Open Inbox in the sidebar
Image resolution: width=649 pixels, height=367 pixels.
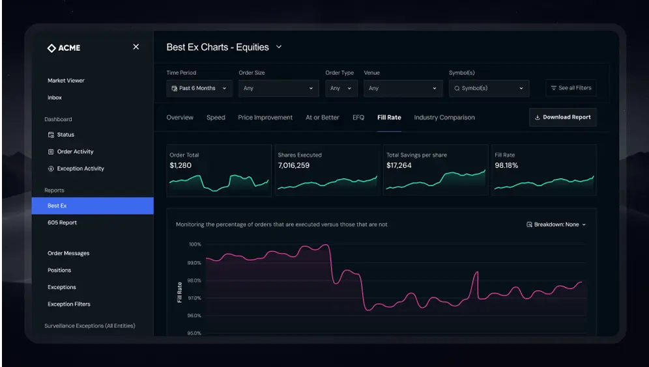pos(55,98)
